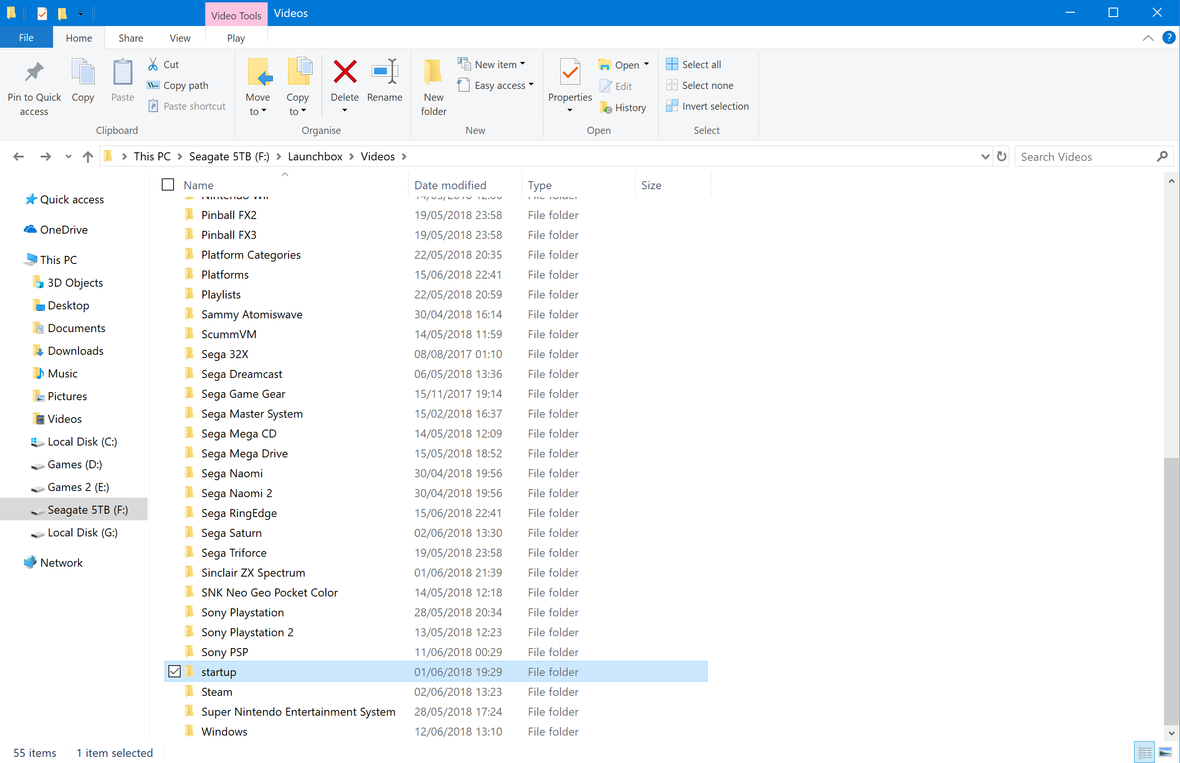Sort by the Size column header
Viewport: 1180px width, 763px height.
(x=673, y=185)
